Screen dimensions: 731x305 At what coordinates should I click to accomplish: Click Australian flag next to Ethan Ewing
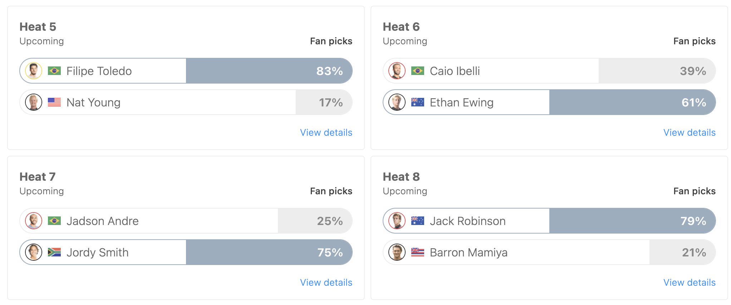tap(418, 102)
